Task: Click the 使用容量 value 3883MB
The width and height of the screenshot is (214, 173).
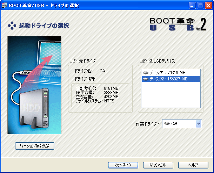Action: pyautogui.click(x=111, y=93)
